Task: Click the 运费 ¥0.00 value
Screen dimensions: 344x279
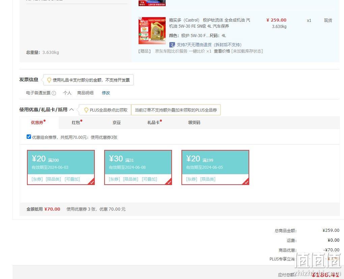Action: pyautogui.click(x=334, y=240)
